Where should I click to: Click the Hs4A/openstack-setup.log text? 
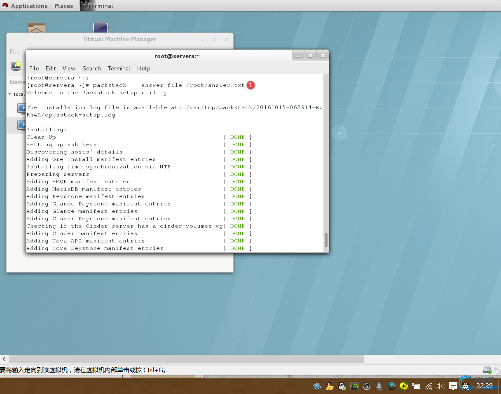(x=71, y=115)
